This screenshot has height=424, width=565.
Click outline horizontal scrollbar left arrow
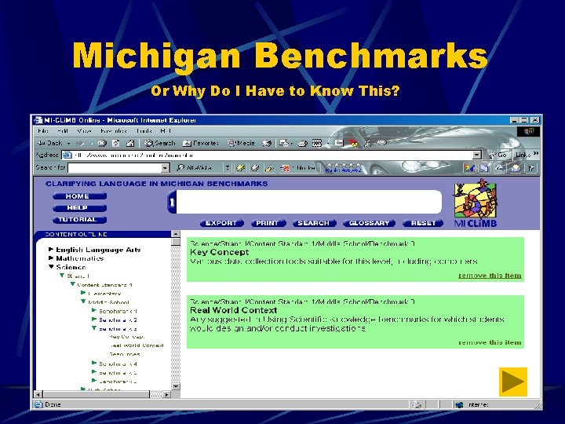38,394
